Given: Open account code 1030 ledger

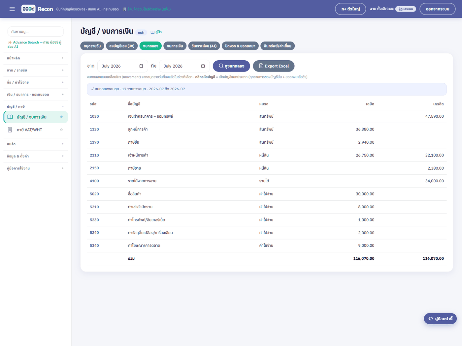Looking at the screenshot, I should (x=94, y=116).
